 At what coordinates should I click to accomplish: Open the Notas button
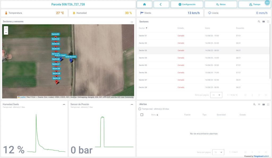point(221,5)
